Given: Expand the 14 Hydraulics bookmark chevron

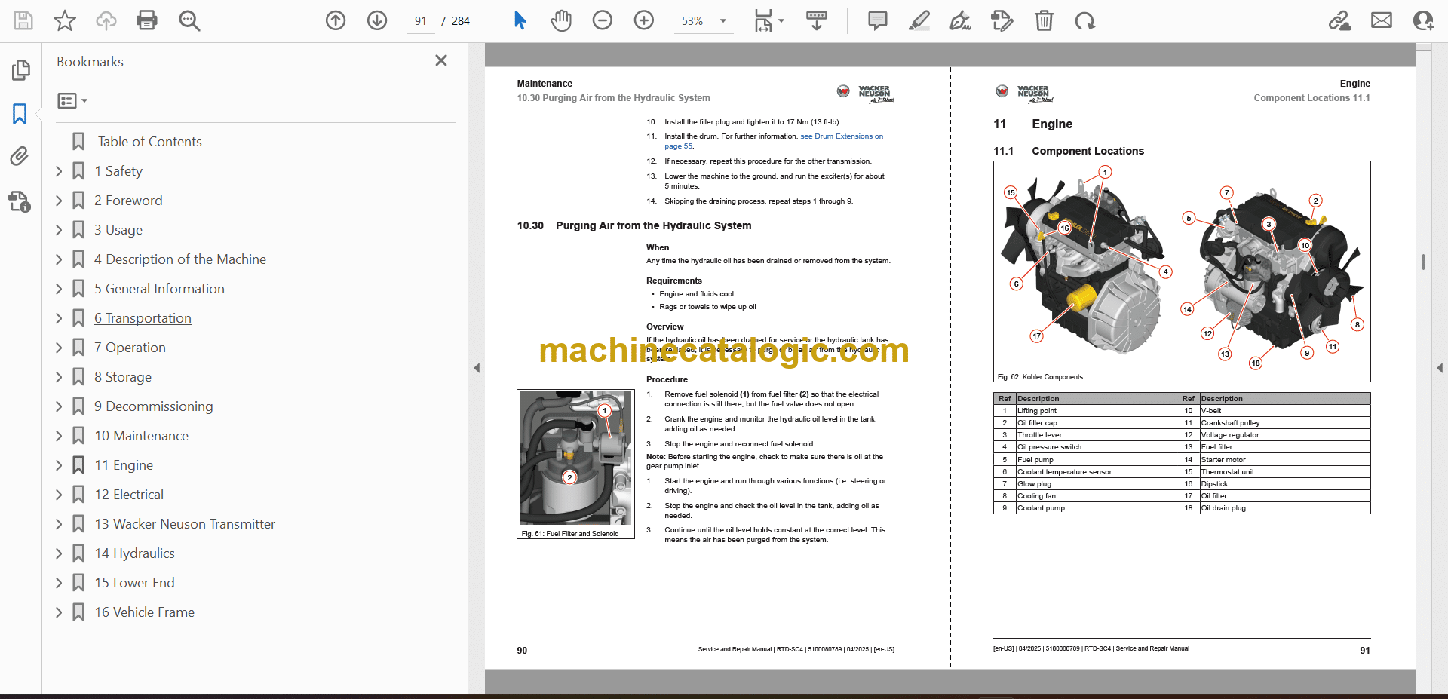Looking at the screenshot, I should pos(59,553).
